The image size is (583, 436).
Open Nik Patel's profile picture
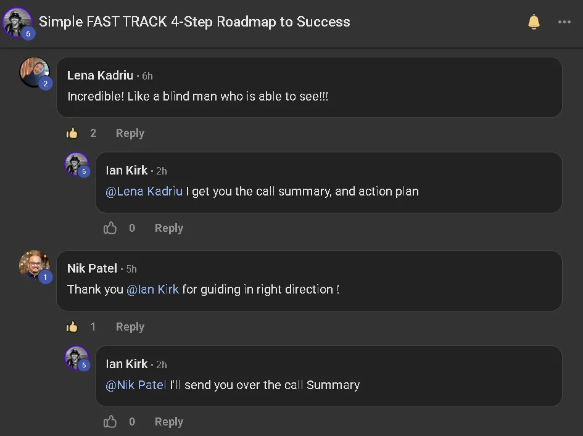click(x=34, y=265)
